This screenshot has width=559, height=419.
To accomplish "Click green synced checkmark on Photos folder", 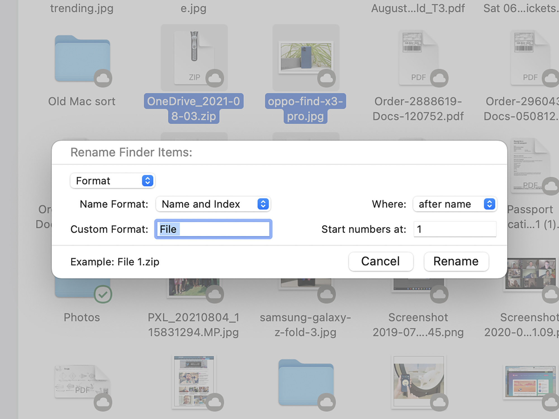I will (x=103, y=294).
